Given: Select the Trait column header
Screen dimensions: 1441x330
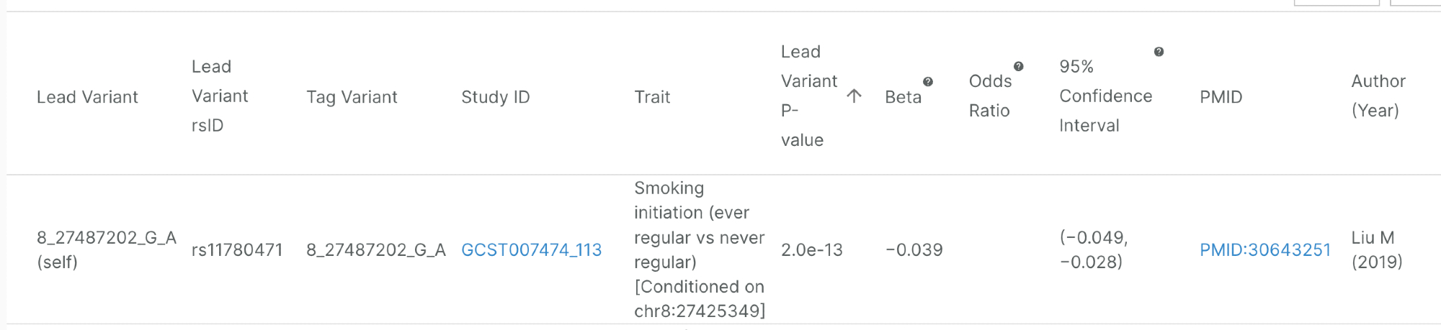Looking at the screenshot, I should click(652, 97).
